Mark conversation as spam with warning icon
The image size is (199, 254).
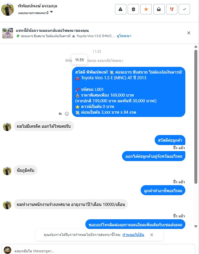120,9
